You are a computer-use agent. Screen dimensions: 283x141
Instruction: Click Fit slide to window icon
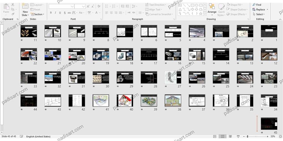point(280,136)
